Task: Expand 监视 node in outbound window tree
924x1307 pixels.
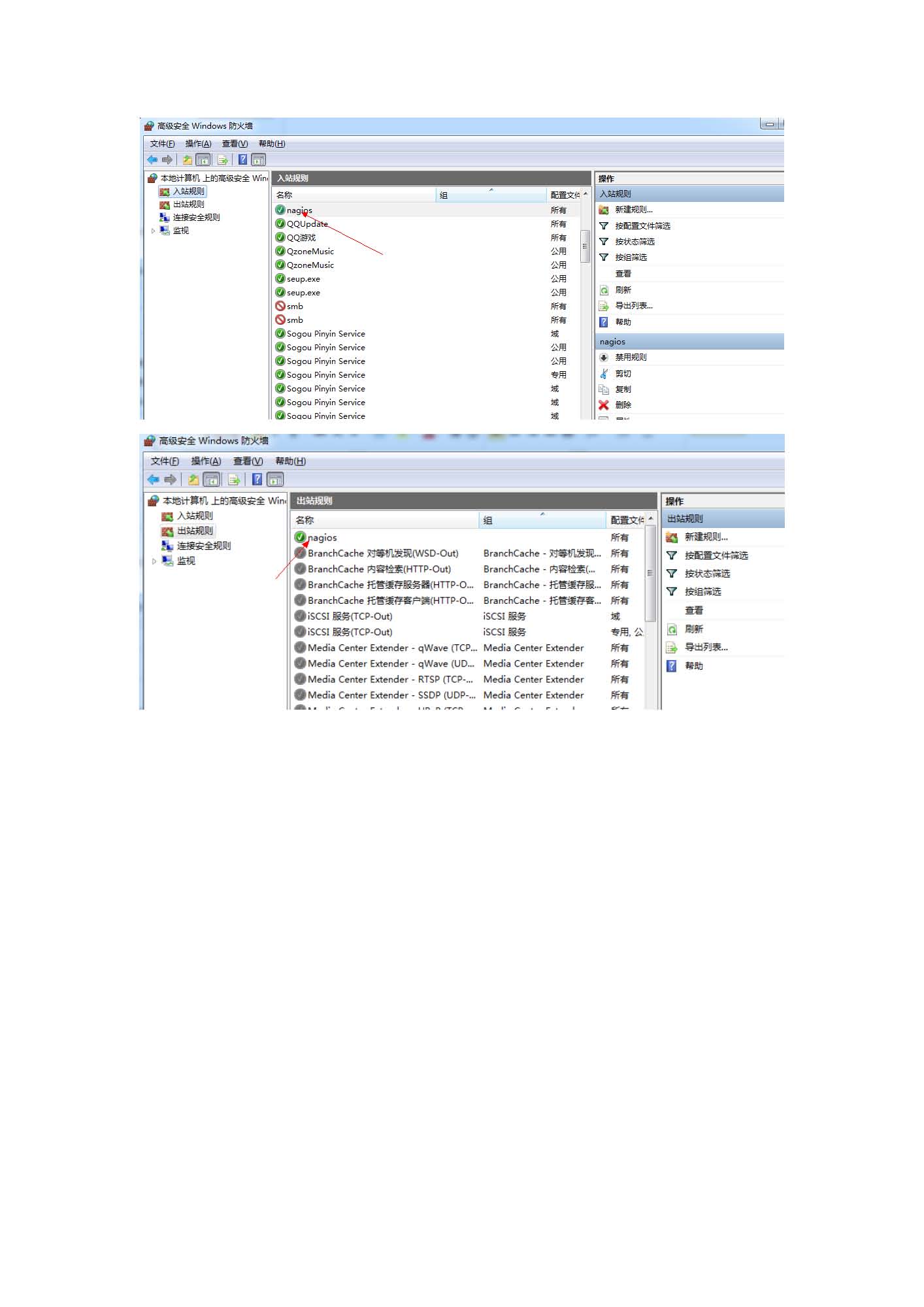Action: pyautogui.click(x=154, y=561)
